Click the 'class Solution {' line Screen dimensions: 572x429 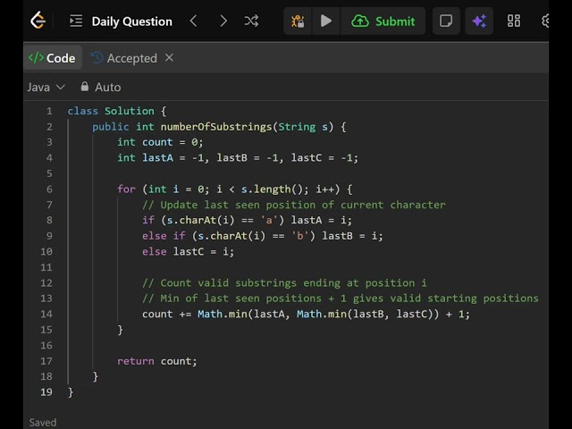pyautogui.click(x=117, y=111)
